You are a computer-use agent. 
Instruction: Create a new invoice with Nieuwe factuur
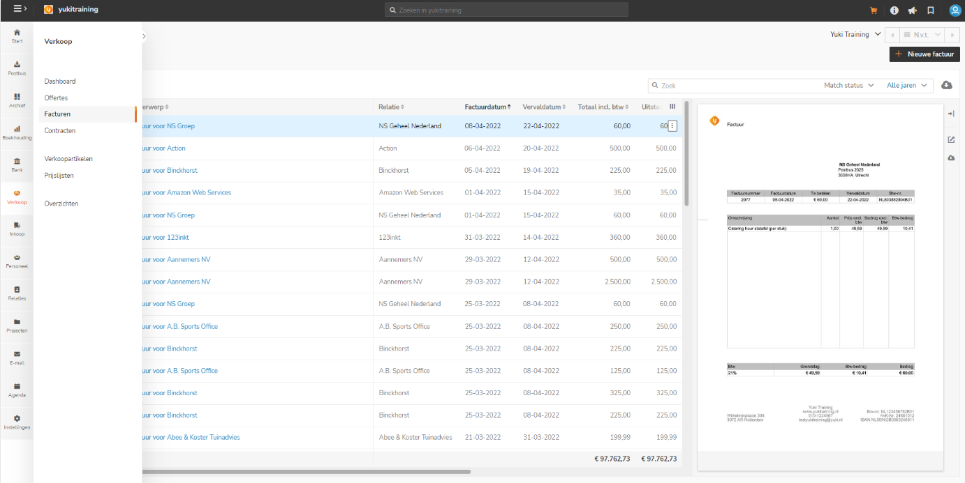(x=925, y=54)
